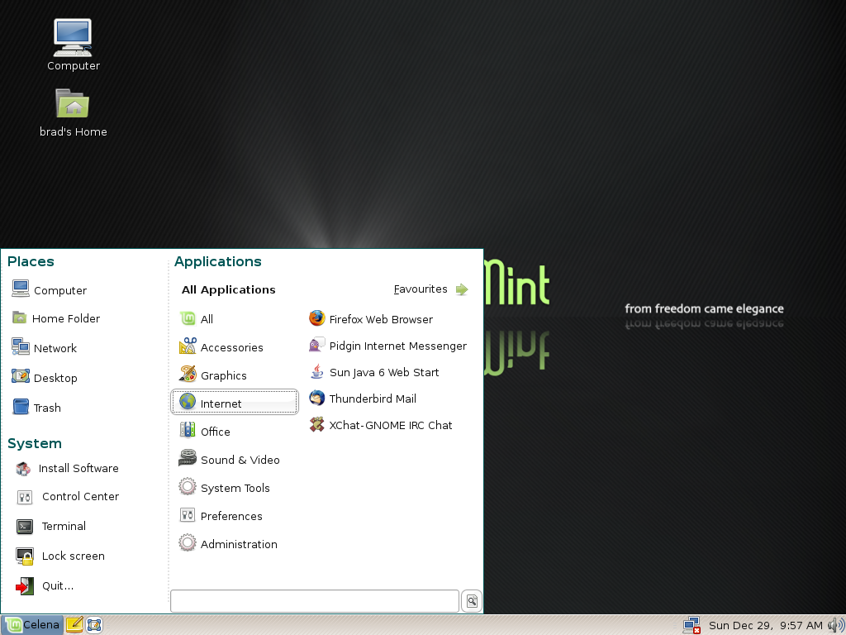846x635 pixels.
Task: Click the Terminal screen icon
Action: pyautogui.click(x=25, y=526)
